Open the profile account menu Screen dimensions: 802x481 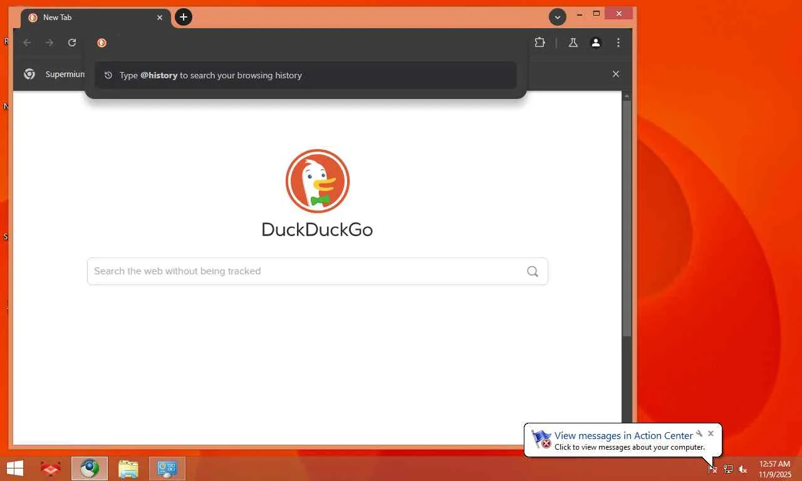click(x=596, y=43)
